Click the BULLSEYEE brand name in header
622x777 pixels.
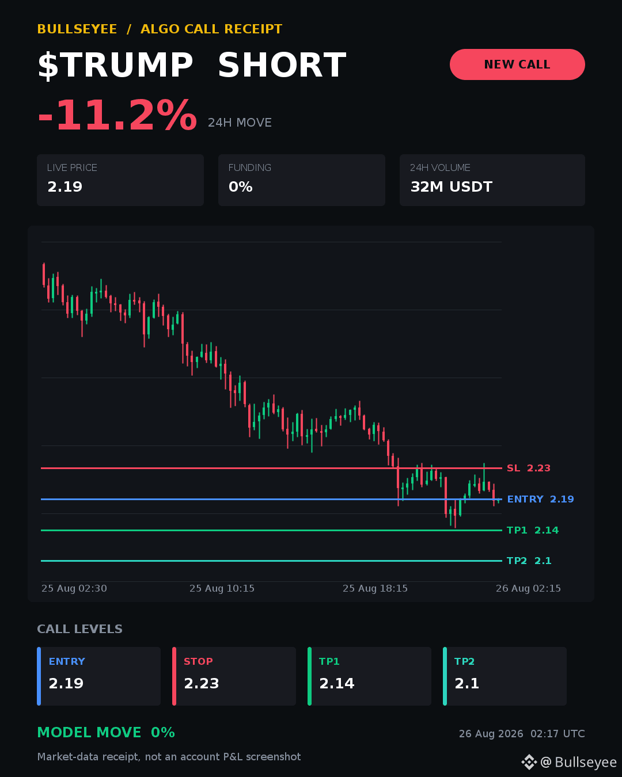click(x=77, y=29)
